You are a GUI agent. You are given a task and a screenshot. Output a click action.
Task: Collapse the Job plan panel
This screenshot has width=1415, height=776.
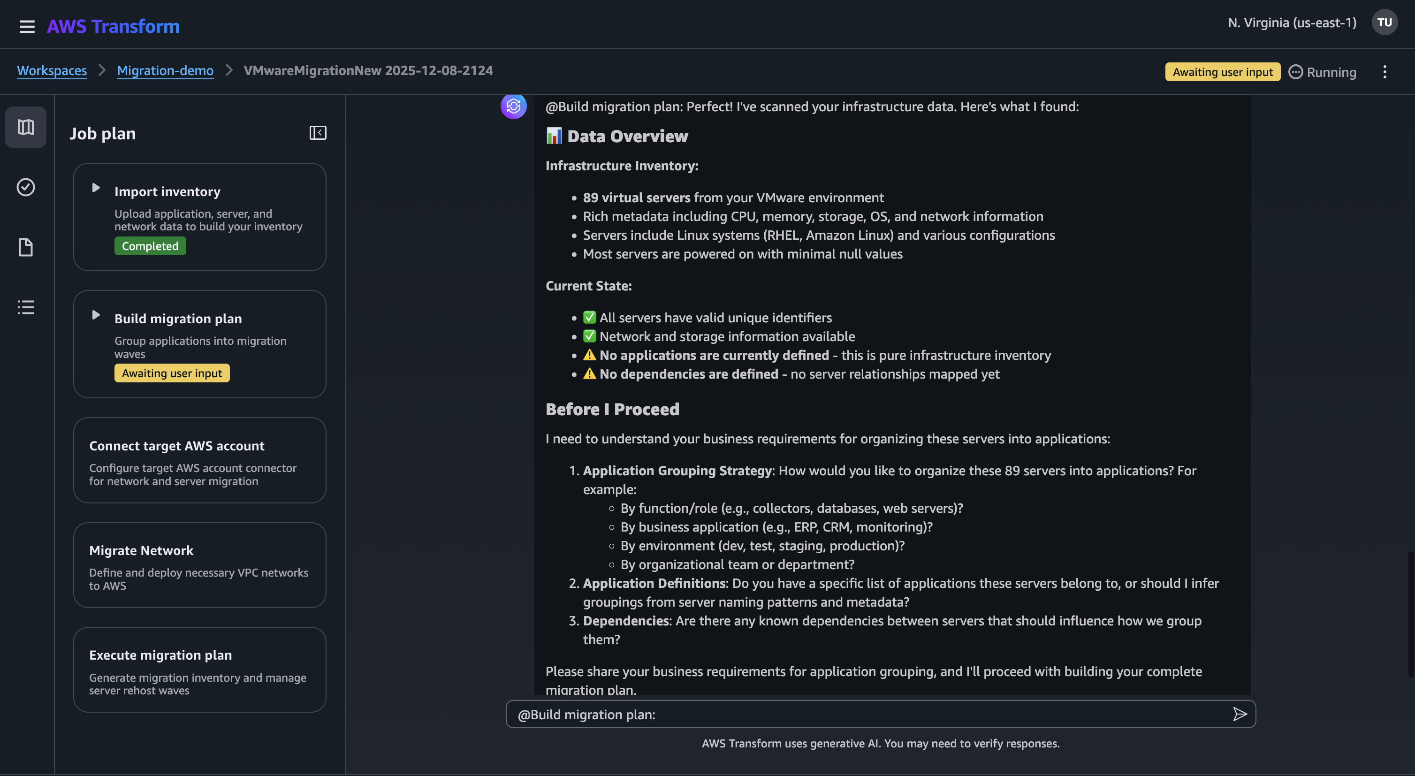click(318, 133)
